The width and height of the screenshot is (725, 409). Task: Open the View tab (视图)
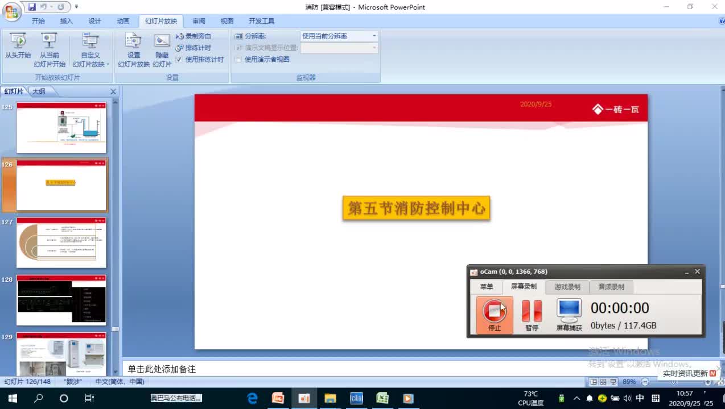click(x=227, y=21)
